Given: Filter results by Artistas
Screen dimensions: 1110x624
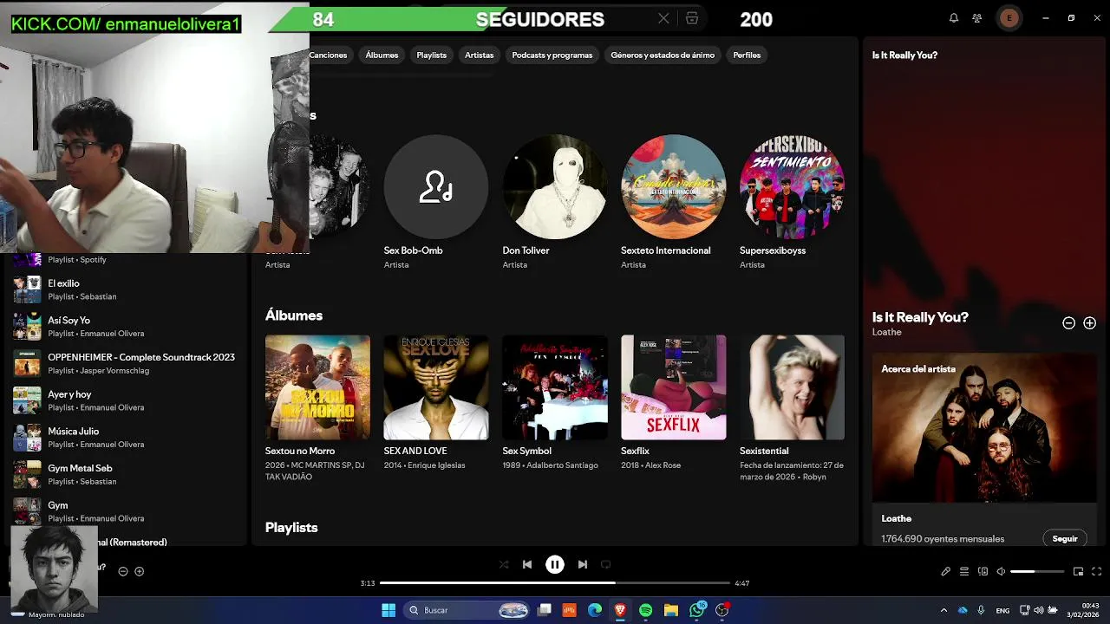Looking at the screenshot, I should point(479,55).
